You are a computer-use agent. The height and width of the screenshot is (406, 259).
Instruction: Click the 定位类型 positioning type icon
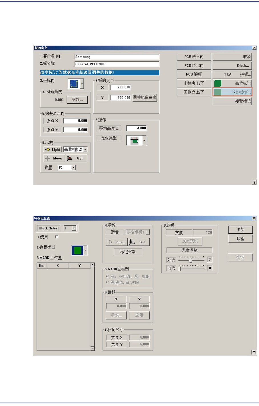click(x=134, y=141)
